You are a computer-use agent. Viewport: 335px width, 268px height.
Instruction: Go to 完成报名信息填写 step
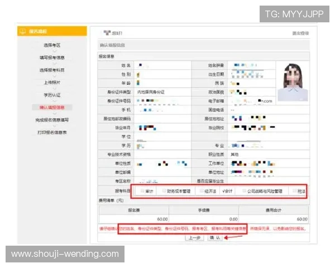point(52,120)
